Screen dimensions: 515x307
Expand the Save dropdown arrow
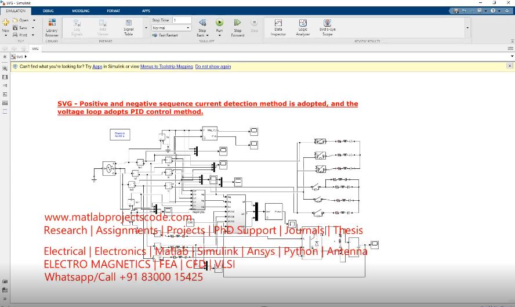[33, 28]
